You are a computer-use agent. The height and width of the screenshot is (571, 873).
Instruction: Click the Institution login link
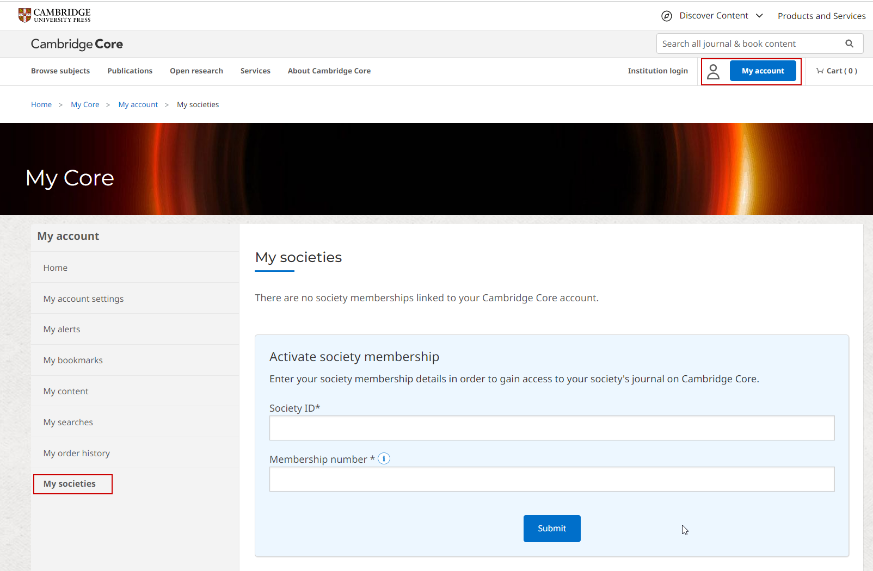pyautogui.click(x=657, y=71)
